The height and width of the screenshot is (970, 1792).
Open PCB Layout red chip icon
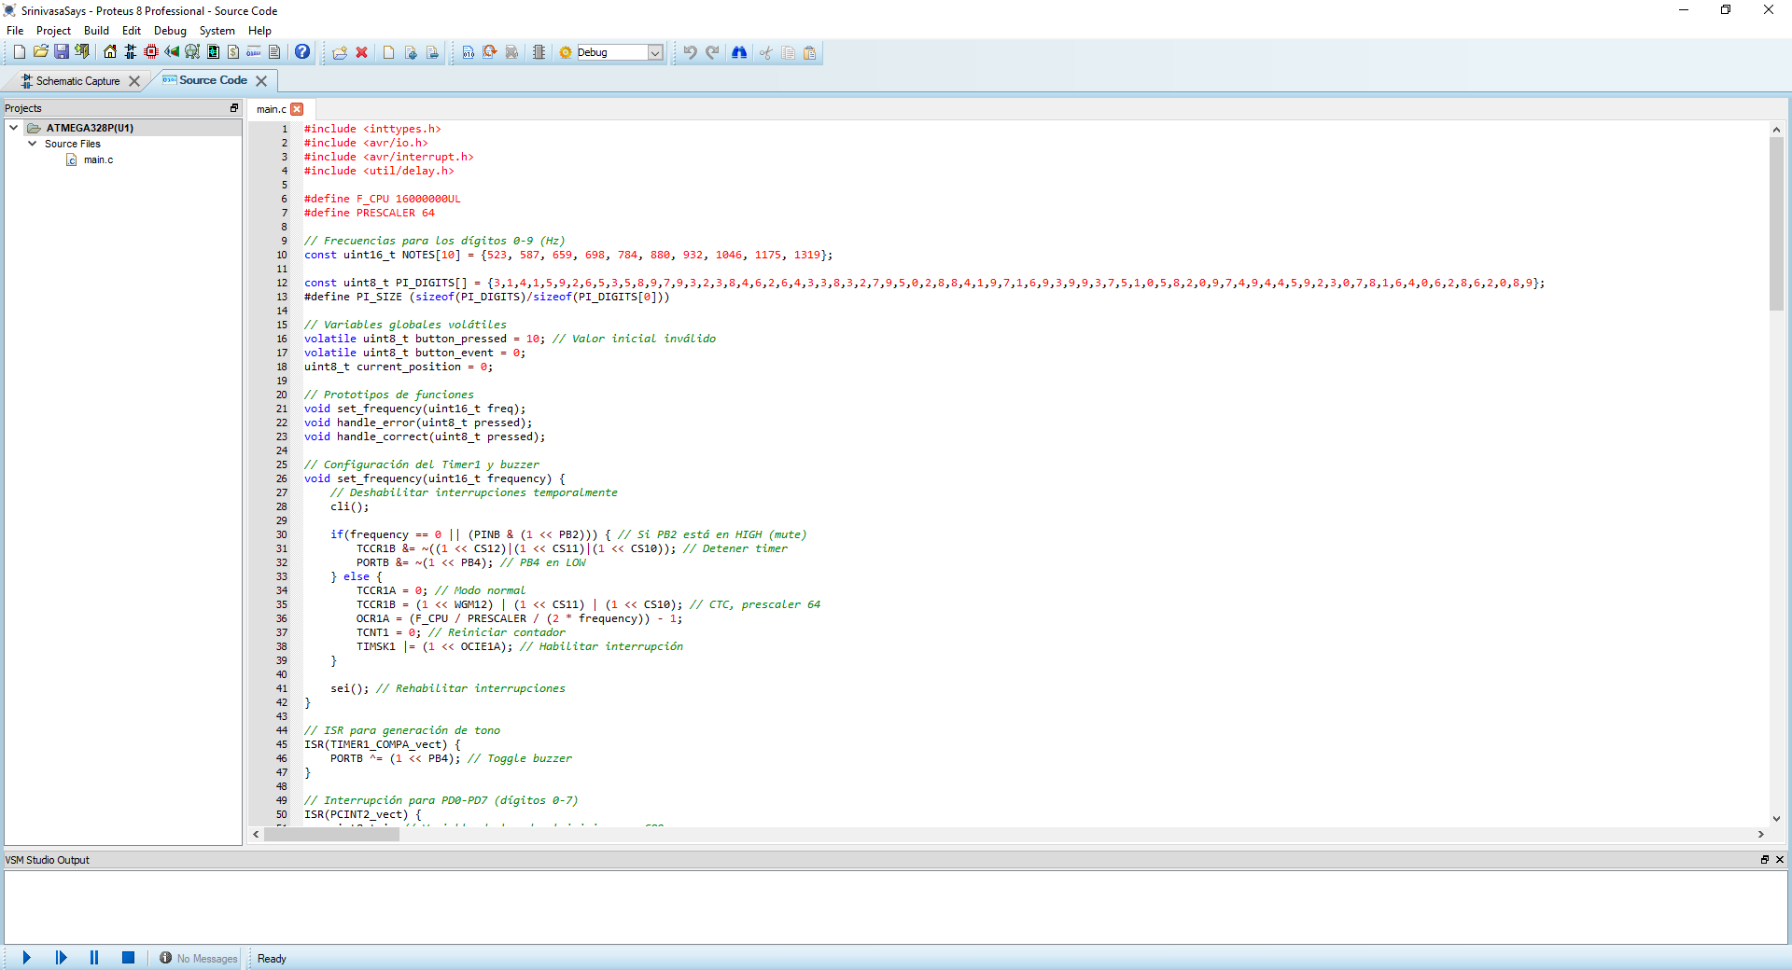[151, 52]
